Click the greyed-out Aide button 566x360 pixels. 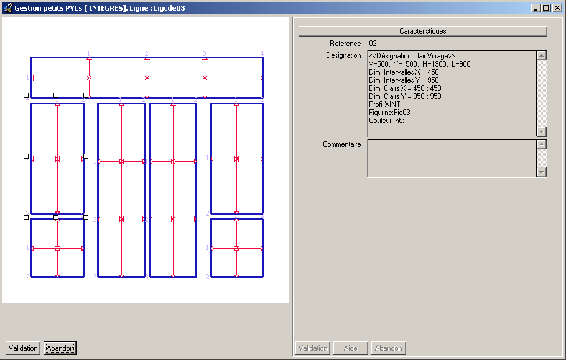pyautogui.click(x=350, y=348)
